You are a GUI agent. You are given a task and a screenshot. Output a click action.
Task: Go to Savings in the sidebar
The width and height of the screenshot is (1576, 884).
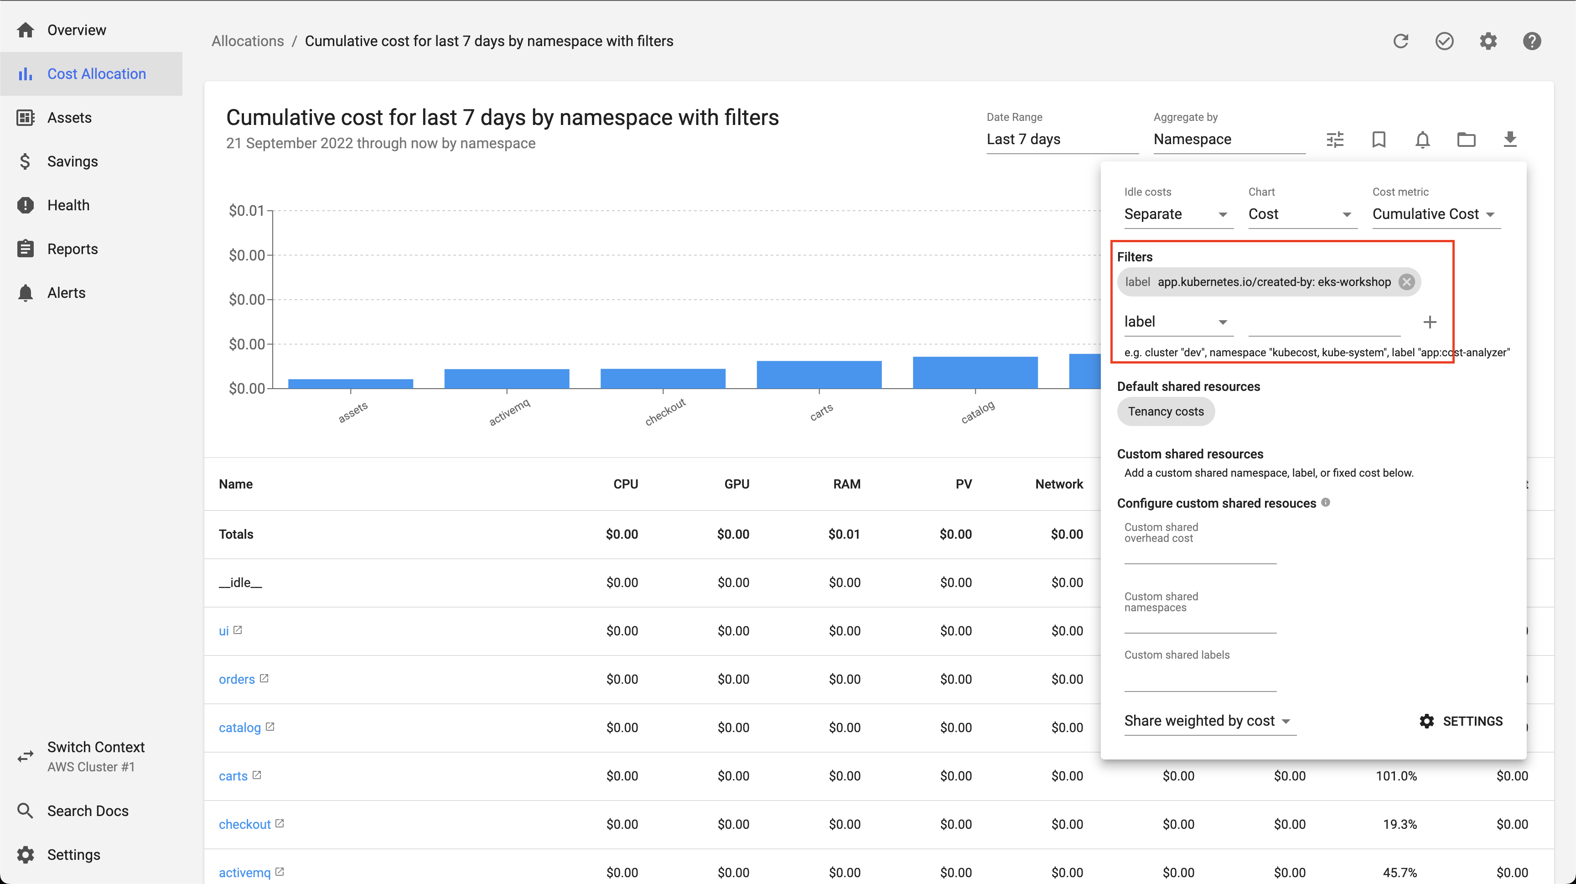tap(72, 161)
